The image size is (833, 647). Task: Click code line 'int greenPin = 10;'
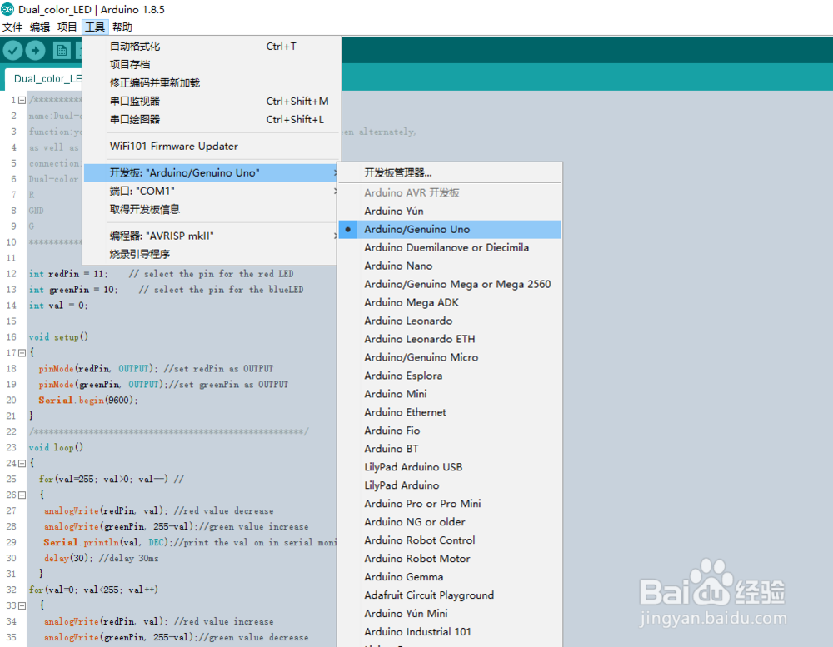(73, 290)
